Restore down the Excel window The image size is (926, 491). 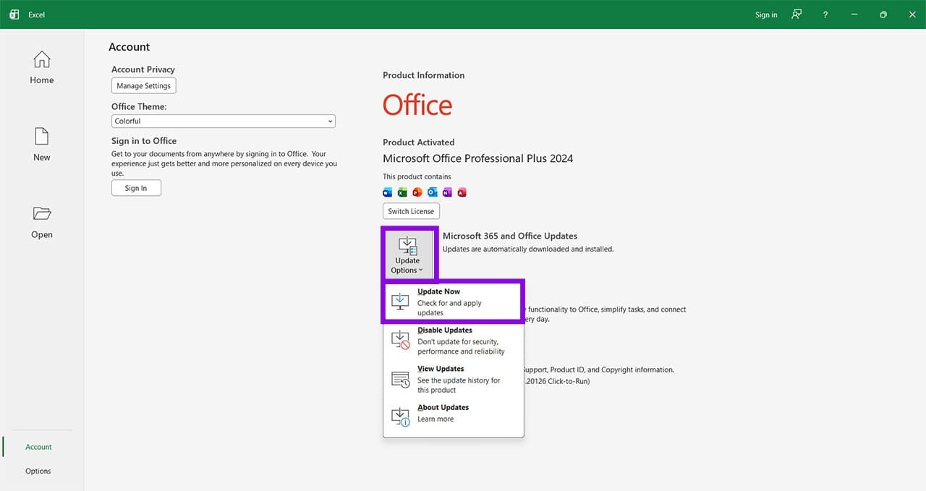coord(883,14)
